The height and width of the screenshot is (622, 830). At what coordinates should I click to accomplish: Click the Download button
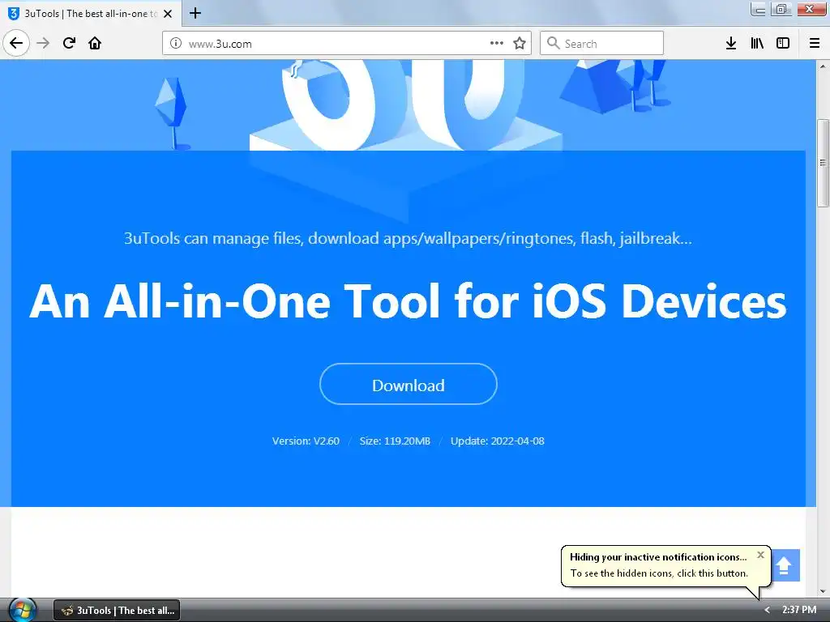409,385
